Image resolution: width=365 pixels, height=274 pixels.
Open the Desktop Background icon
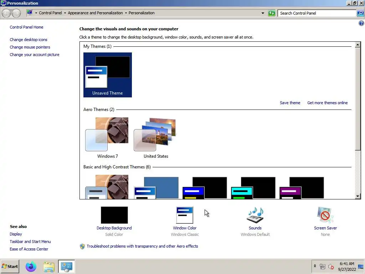tap(114, 215)
